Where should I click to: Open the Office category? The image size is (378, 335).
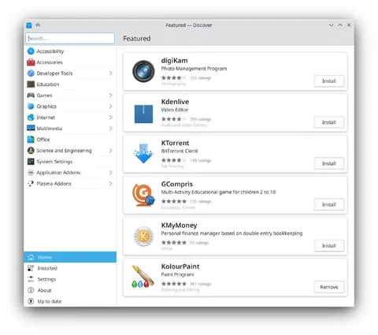coord(70,140)
